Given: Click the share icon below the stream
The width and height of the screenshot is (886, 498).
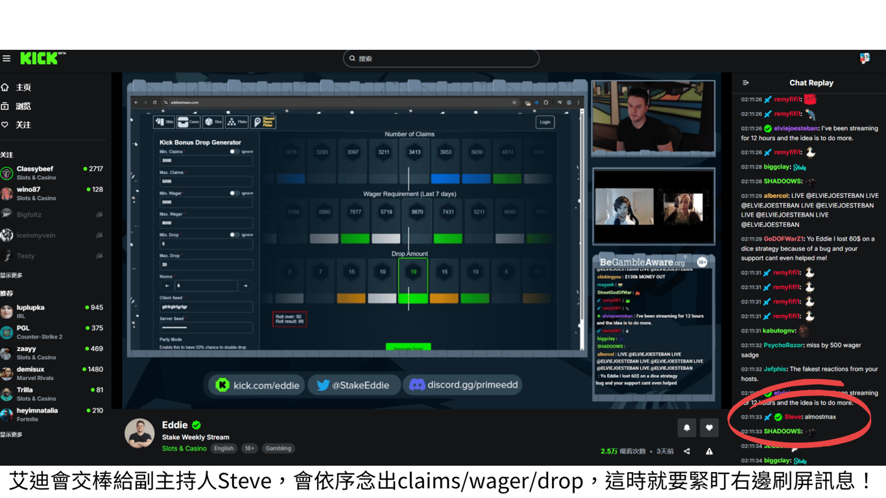Looking at the screenshot, I should pyautogui.click(x=687, y=451).
